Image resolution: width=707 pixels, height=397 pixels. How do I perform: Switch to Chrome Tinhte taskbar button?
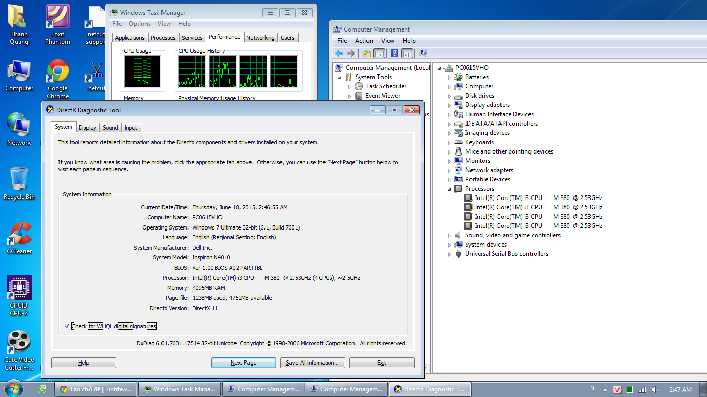(96, 389)
